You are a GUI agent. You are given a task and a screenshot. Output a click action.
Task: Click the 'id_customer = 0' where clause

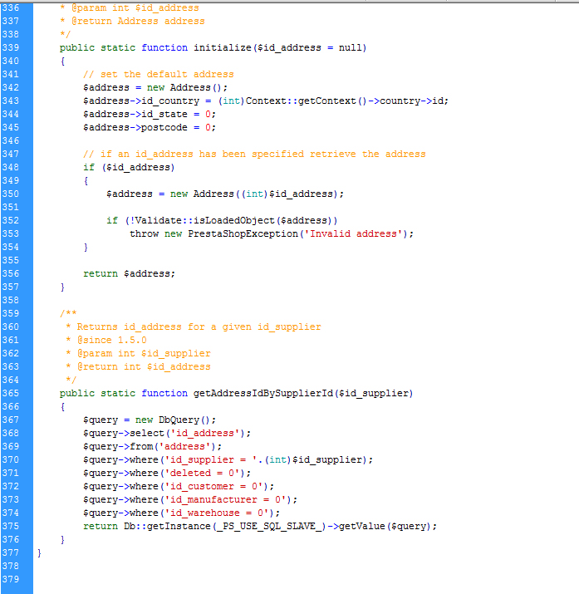point(213,486)
